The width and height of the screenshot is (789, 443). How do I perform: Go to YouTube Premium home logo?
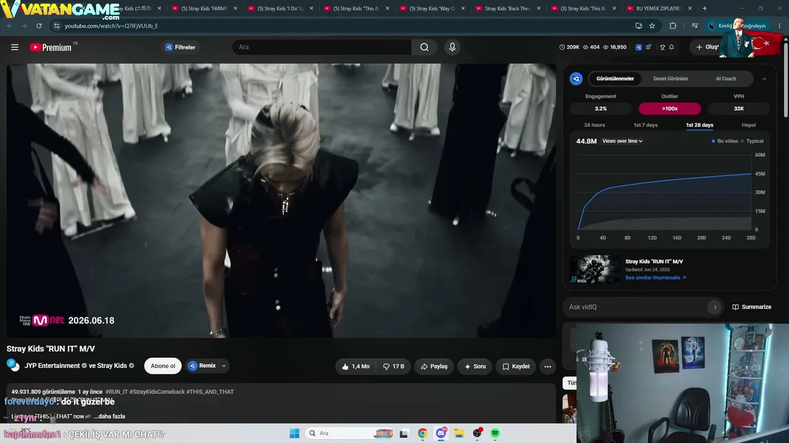(51, 47)
